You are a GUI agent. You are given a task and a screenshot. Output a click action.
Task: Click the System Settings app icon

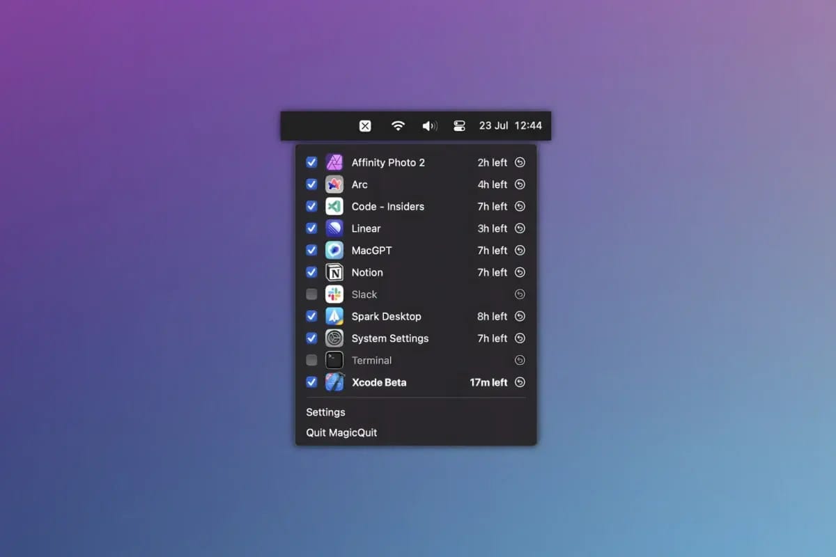tap(334, 338)
